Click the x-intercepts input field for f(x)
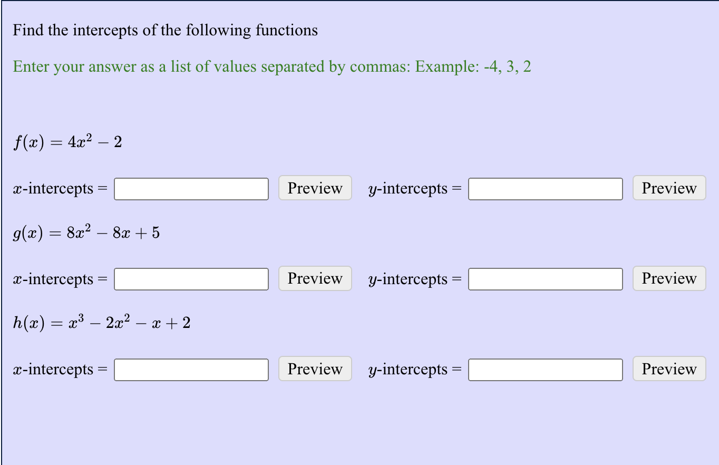The width and height of the screenshot is (719, 465). tap(191, 188)
